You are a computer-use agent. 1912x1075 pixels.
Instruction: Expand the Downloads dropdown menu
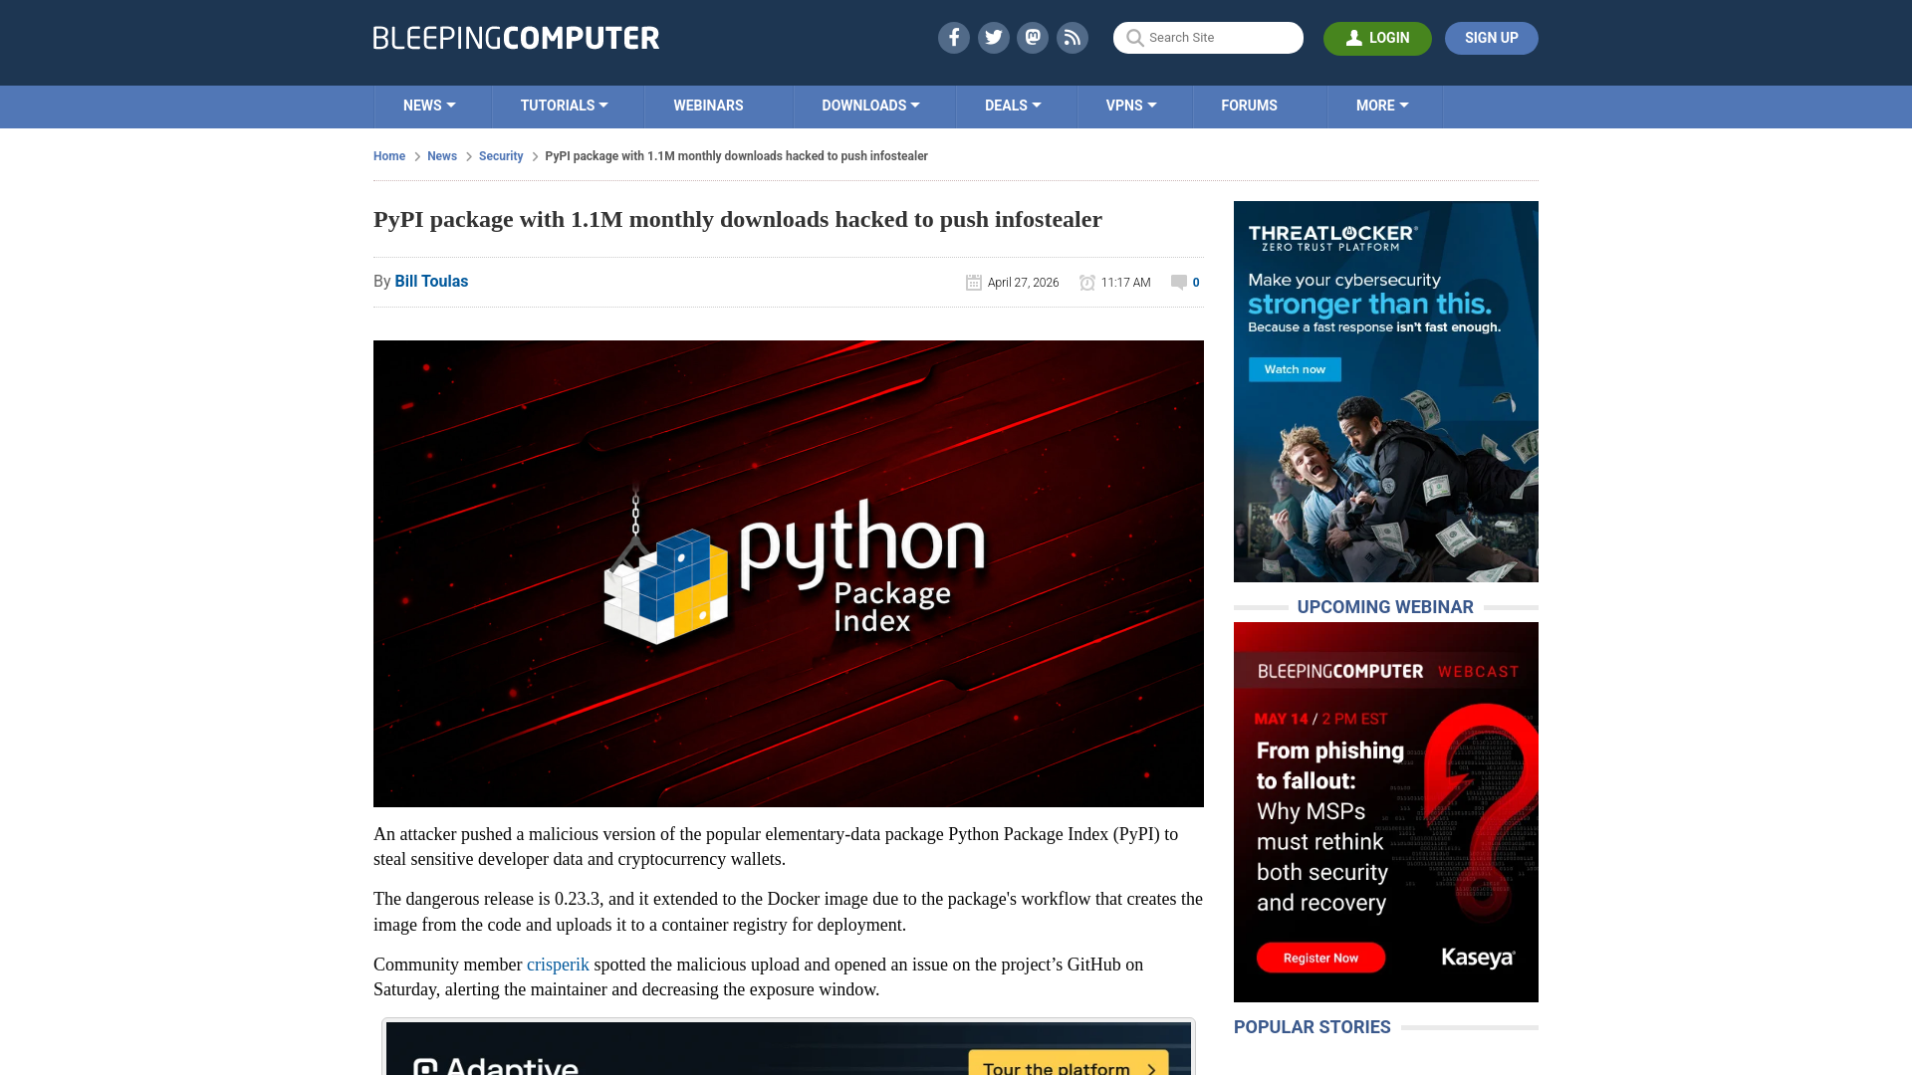pyautogui.click(x=870, y=106)
